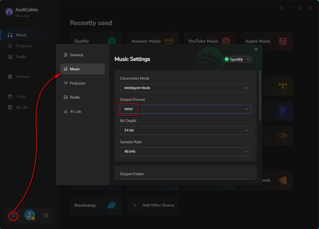The image size is (319, 229).
Task: Open the mail envelope icon
Action: click(46, 215)
